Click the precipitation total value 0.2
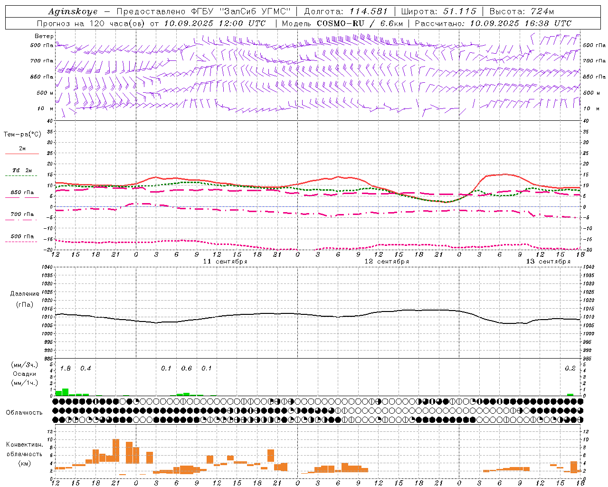 pos(570,369)
